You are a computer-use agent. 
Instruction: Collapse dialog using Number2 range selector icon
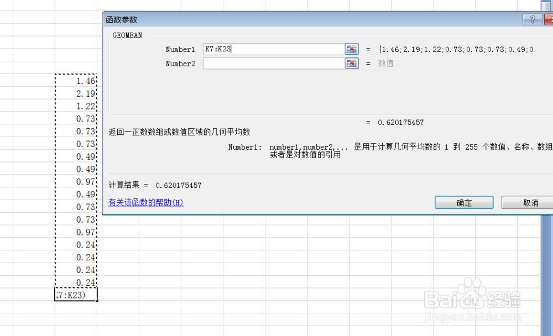pyautogui.click(x=351, y=64)
